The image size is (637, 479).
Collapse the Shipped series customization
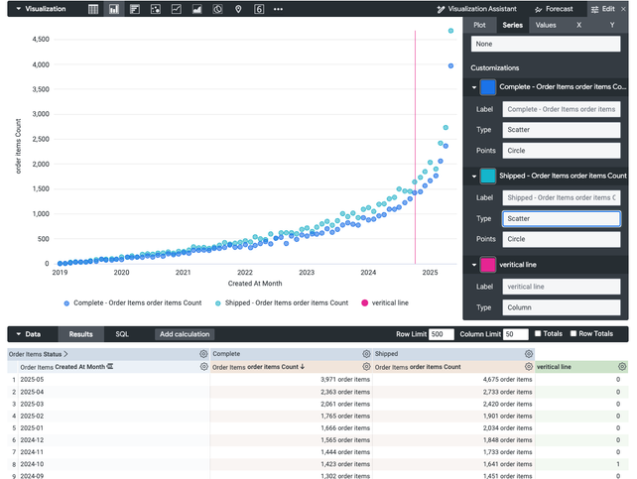coord(474,177)
